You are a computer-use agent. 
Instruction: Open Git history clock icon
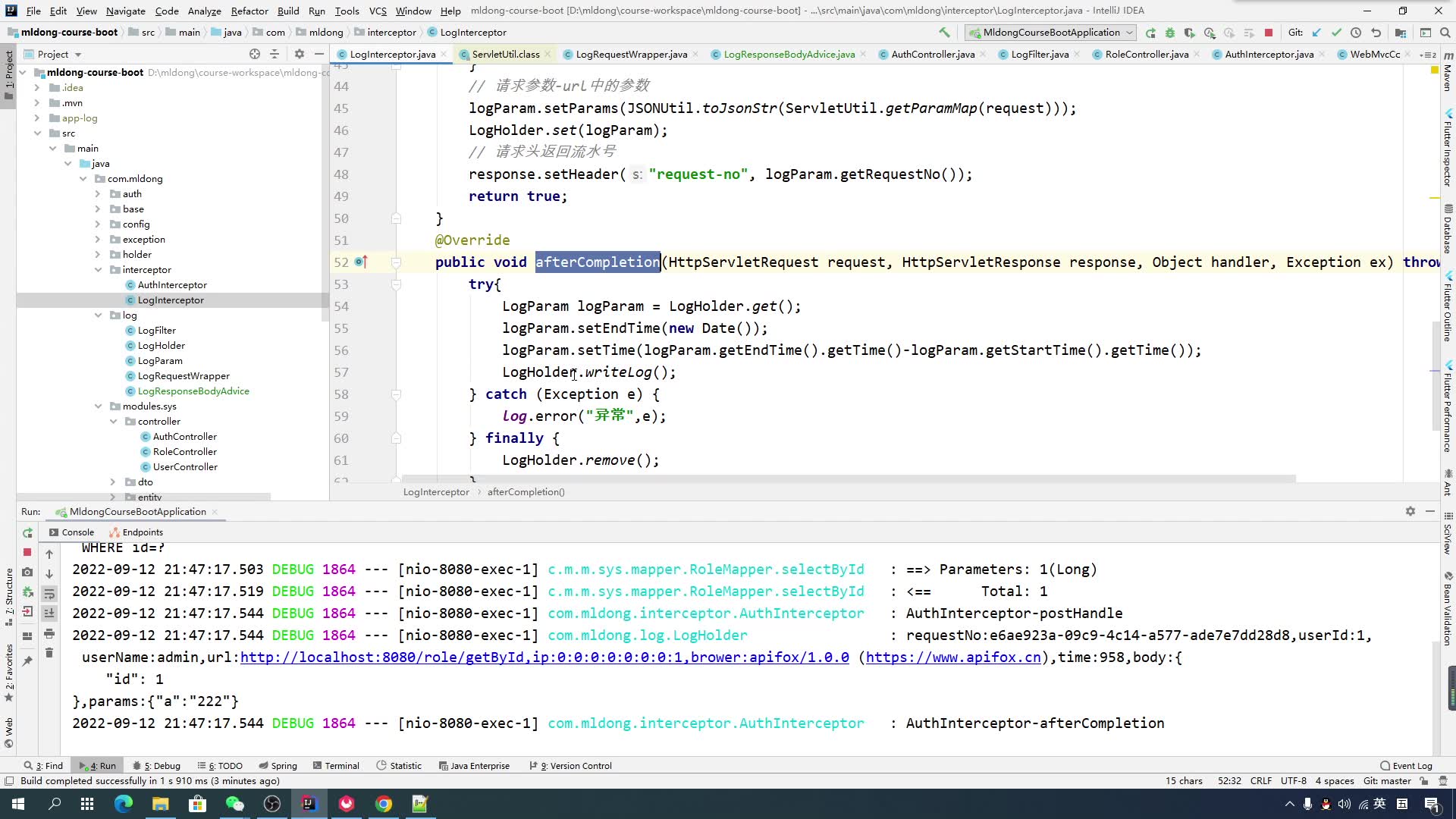tap(1356, 33)
